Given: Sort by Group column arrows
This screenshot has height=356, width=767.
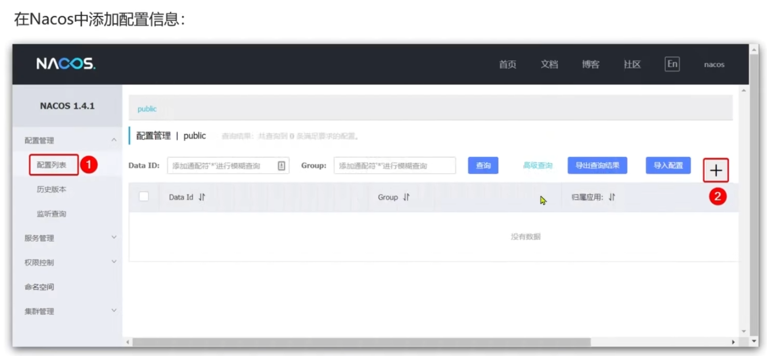Looking at the screenshot, I should [x=406, y=197].
